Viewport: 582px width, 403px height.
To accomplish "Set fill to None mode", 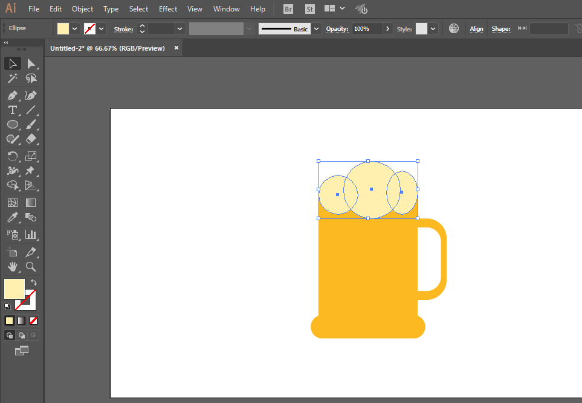I will [34, 320].
